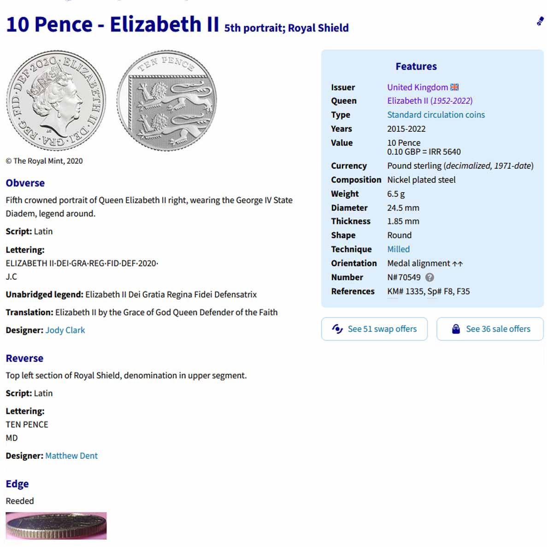547x547 pixels.
Task: Click the 10 Pence - Elizabeth II title
Action: click(112, 24)
